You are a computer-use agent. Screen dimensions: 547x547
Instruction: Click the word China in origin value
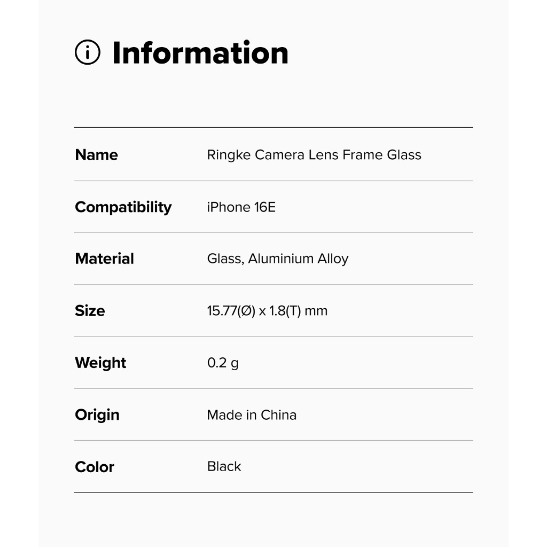coord(278,415)
